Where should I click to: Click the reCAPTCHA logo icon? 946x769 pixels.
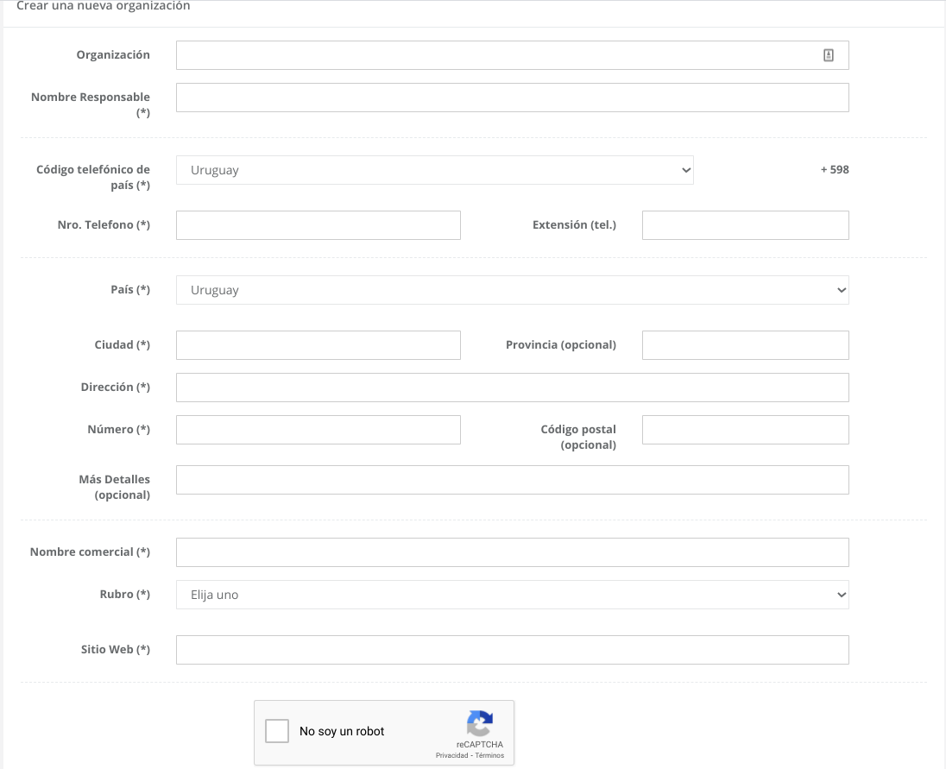coord(479,723)
